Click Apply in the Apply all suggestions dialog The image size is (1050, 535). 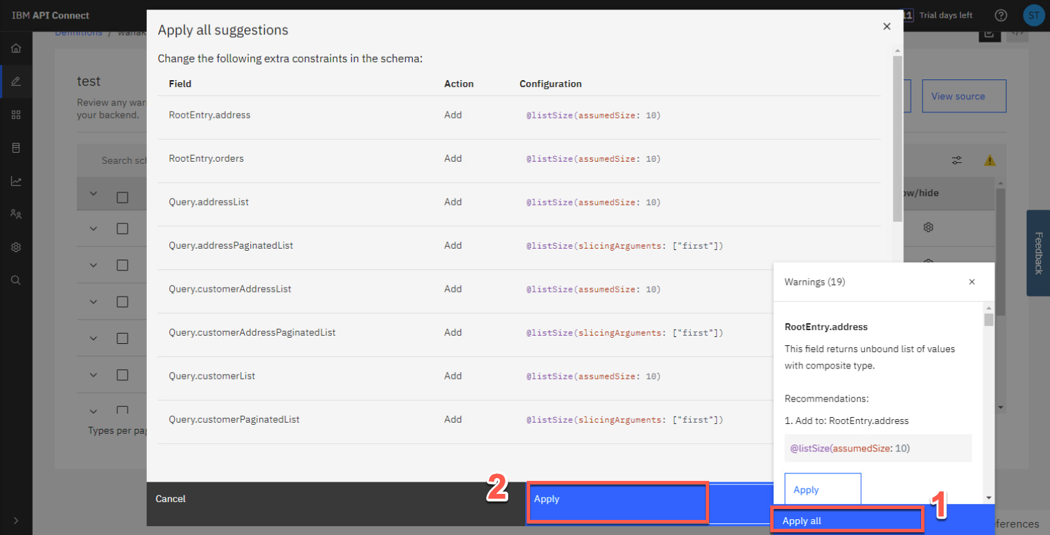pyautogui.click(x=617, y=499)
